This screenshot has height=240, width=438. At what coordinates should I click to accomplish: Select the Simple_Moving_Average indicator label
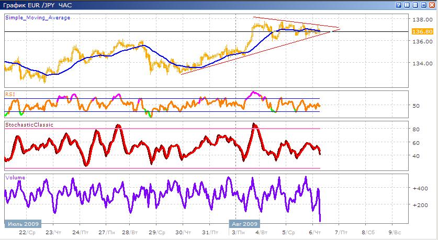coord(37,17)
